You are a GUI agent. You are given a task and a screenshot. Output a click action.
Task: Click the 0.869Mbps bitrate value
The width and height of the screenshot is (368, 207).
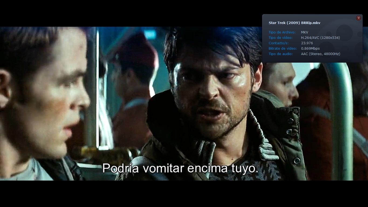[310, 49]
